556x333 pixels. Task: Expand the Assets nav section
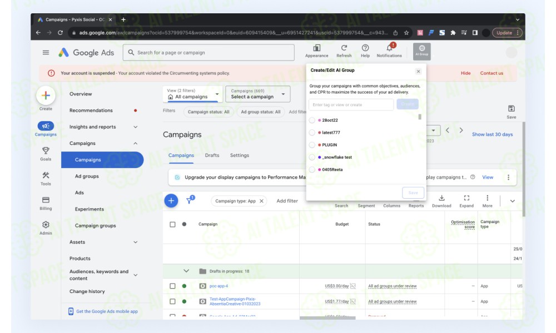coord(136,242)
